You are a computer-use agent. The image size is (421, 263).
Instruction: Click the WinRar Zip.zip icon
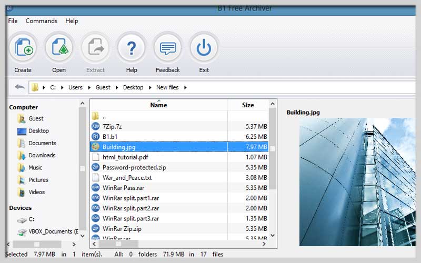96,228
